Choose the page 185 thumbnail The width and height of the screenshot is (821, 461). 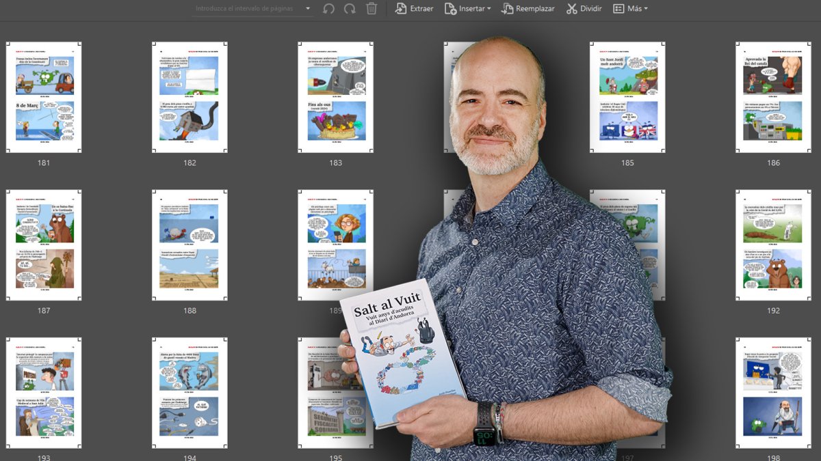tap(627, 97)
